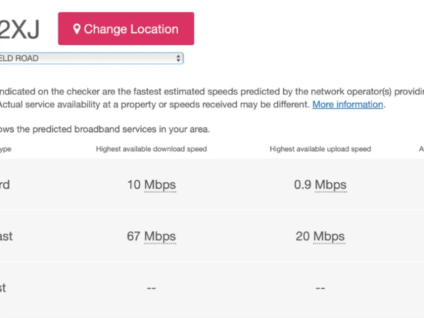This screenshot has height=318, width=424.
Task: Click the map pin icon in Change Location
Action: (77, 29)
